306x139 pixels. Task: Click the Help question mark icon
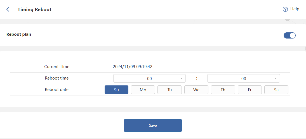(285, 9)
